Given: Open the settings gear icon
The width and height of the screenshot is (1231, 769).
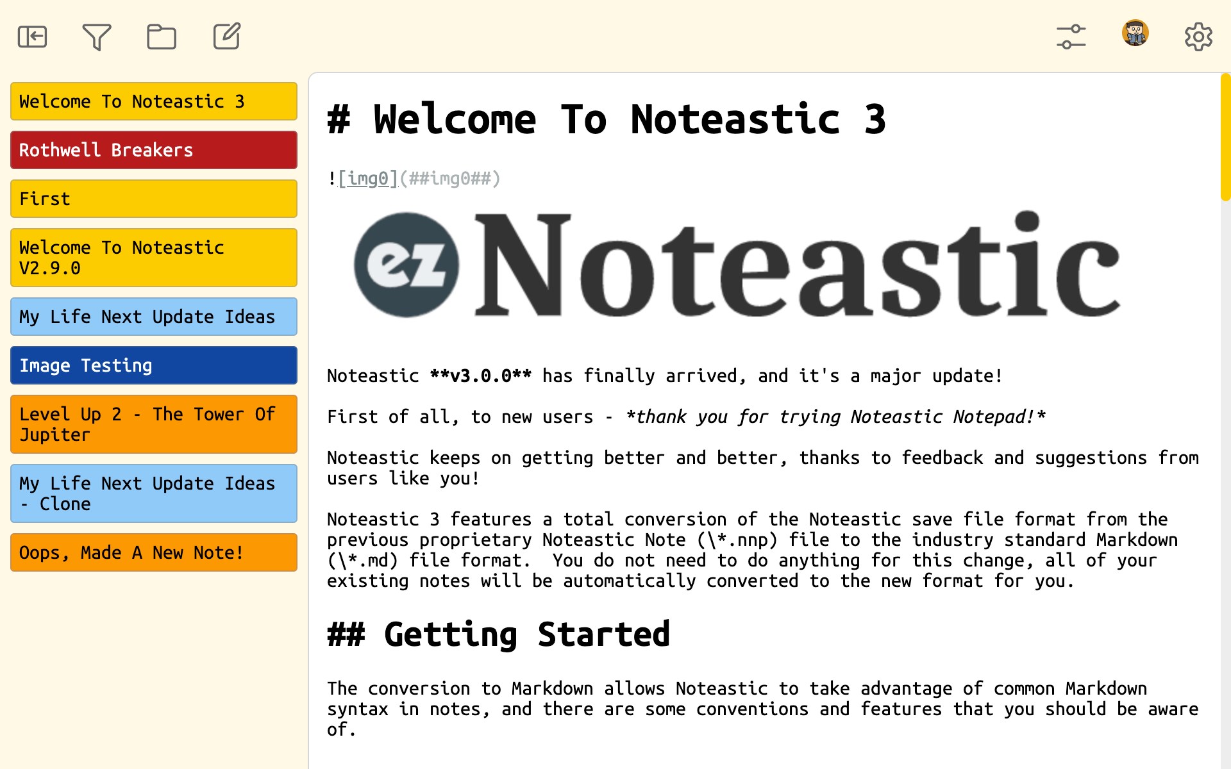Looking at the screenshot, I should tap(1198, 37).
